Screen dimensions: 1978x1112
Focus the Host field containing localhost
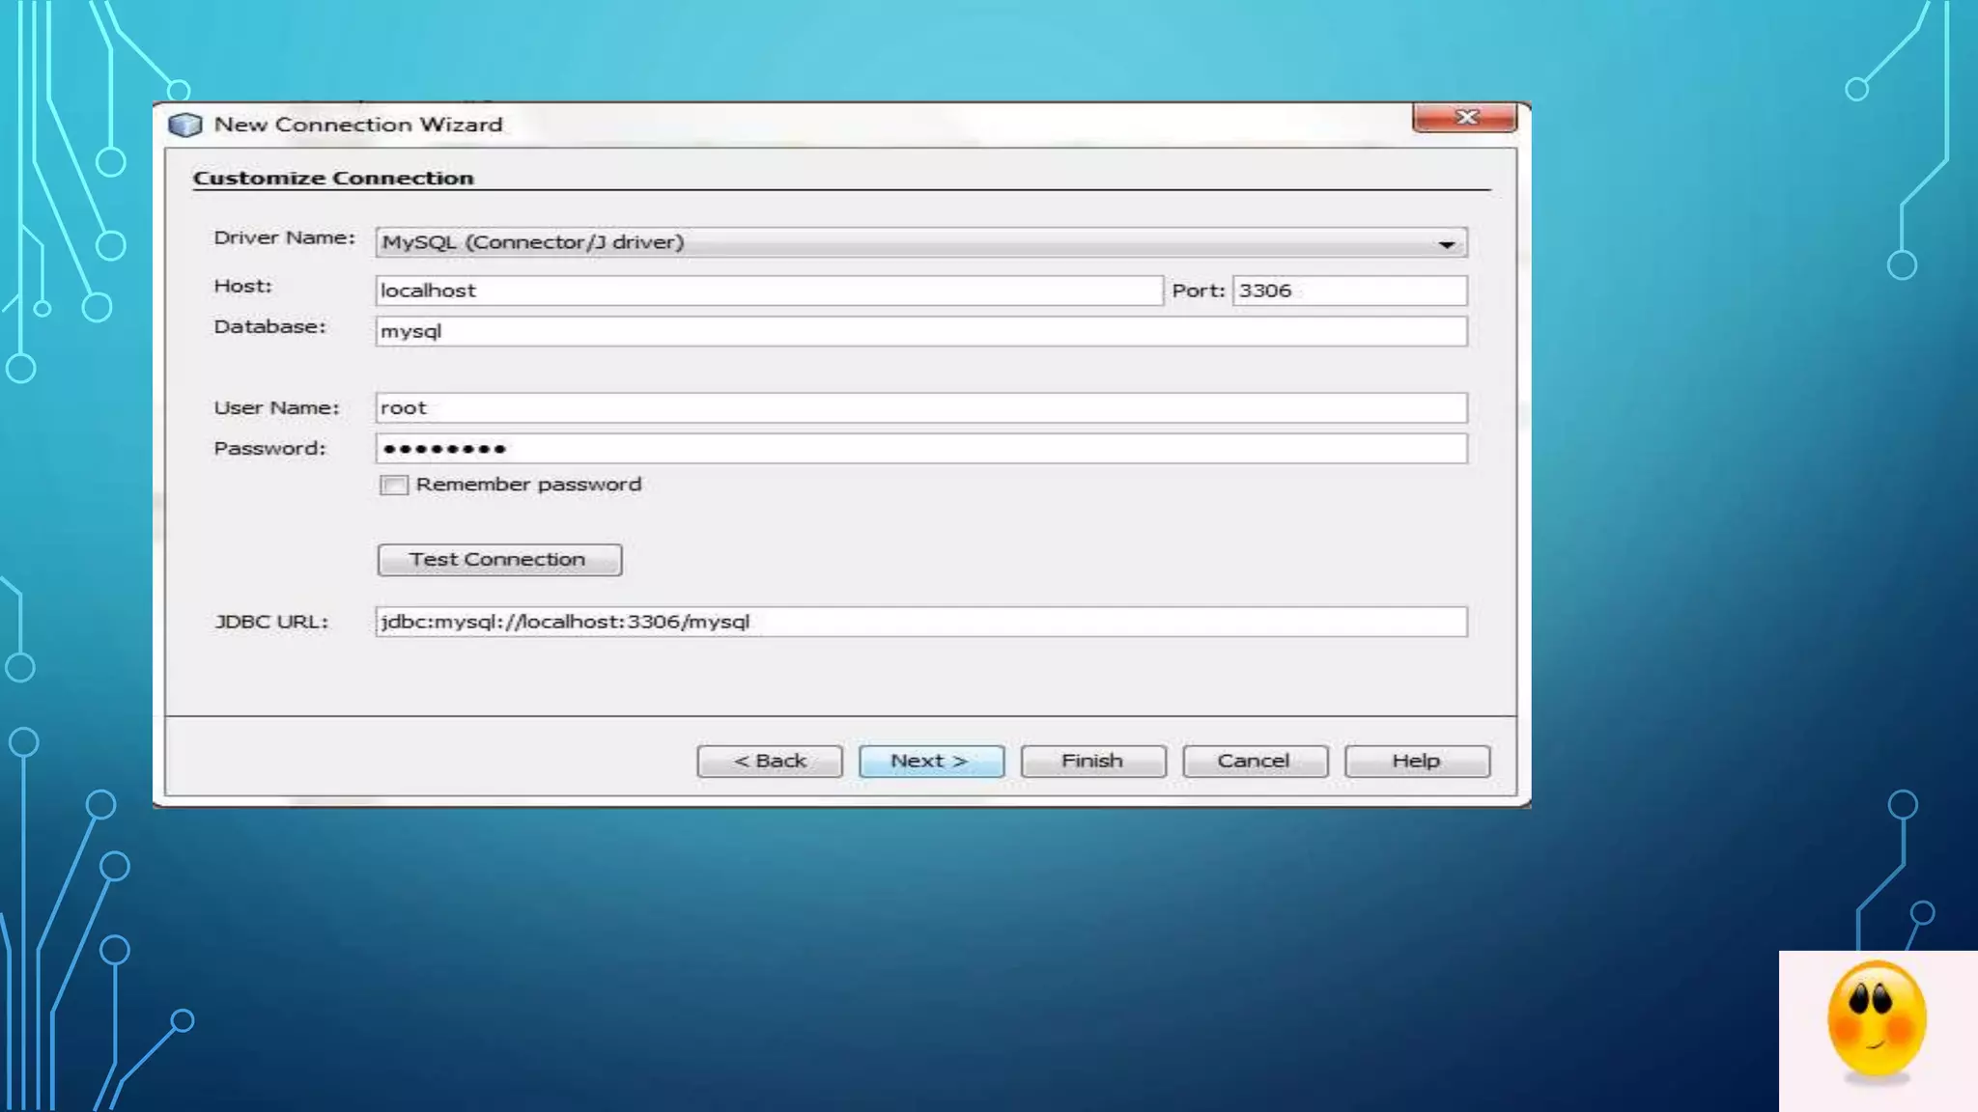768,291
